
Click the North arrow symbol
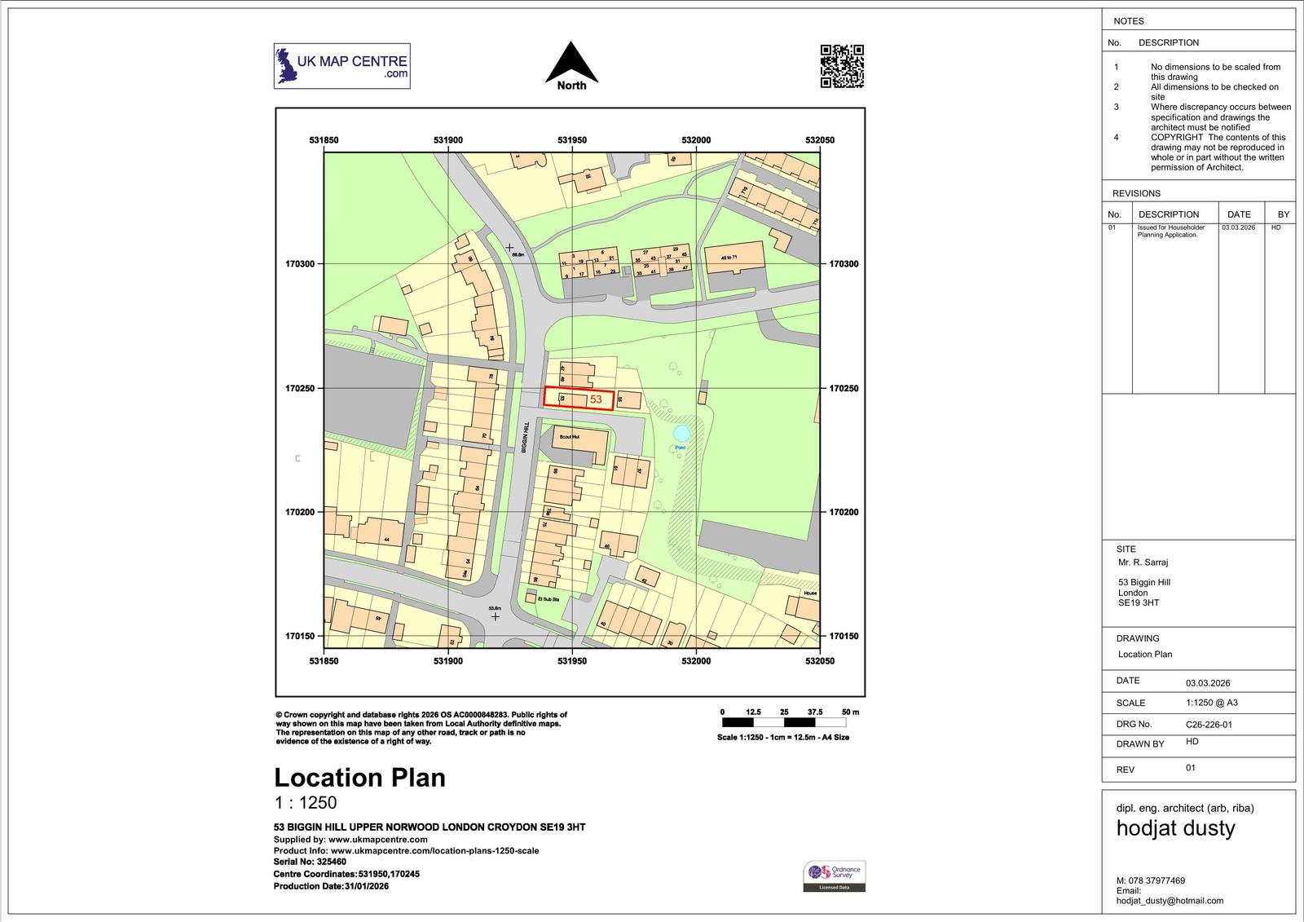click(571, 64)
